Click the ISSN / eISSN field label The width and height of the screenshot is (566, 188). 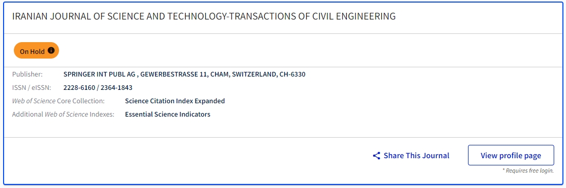pos(32,87)
